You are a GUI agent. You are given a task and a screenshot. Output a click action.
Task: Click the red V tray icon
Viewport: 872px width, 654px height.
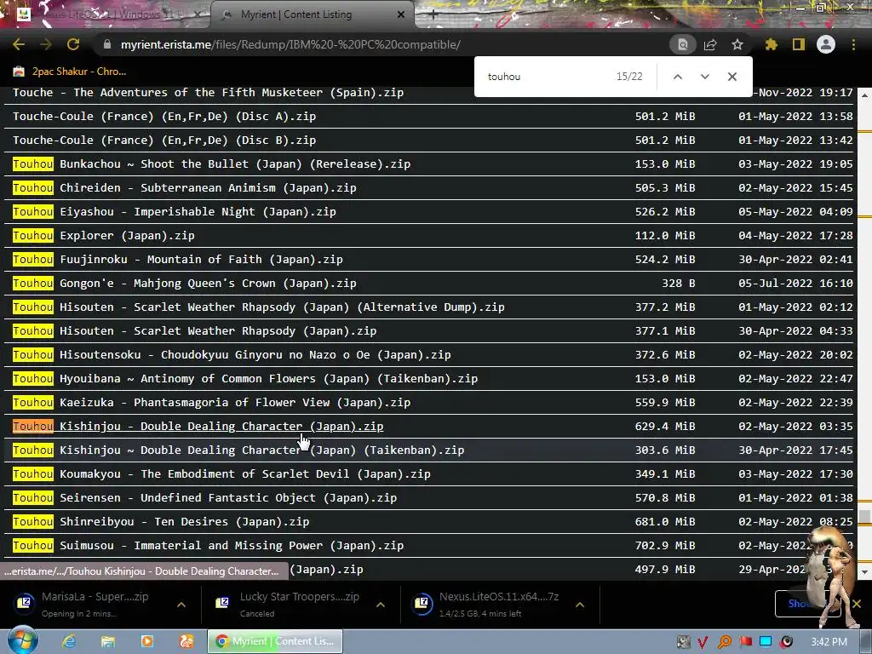[703, 642]
